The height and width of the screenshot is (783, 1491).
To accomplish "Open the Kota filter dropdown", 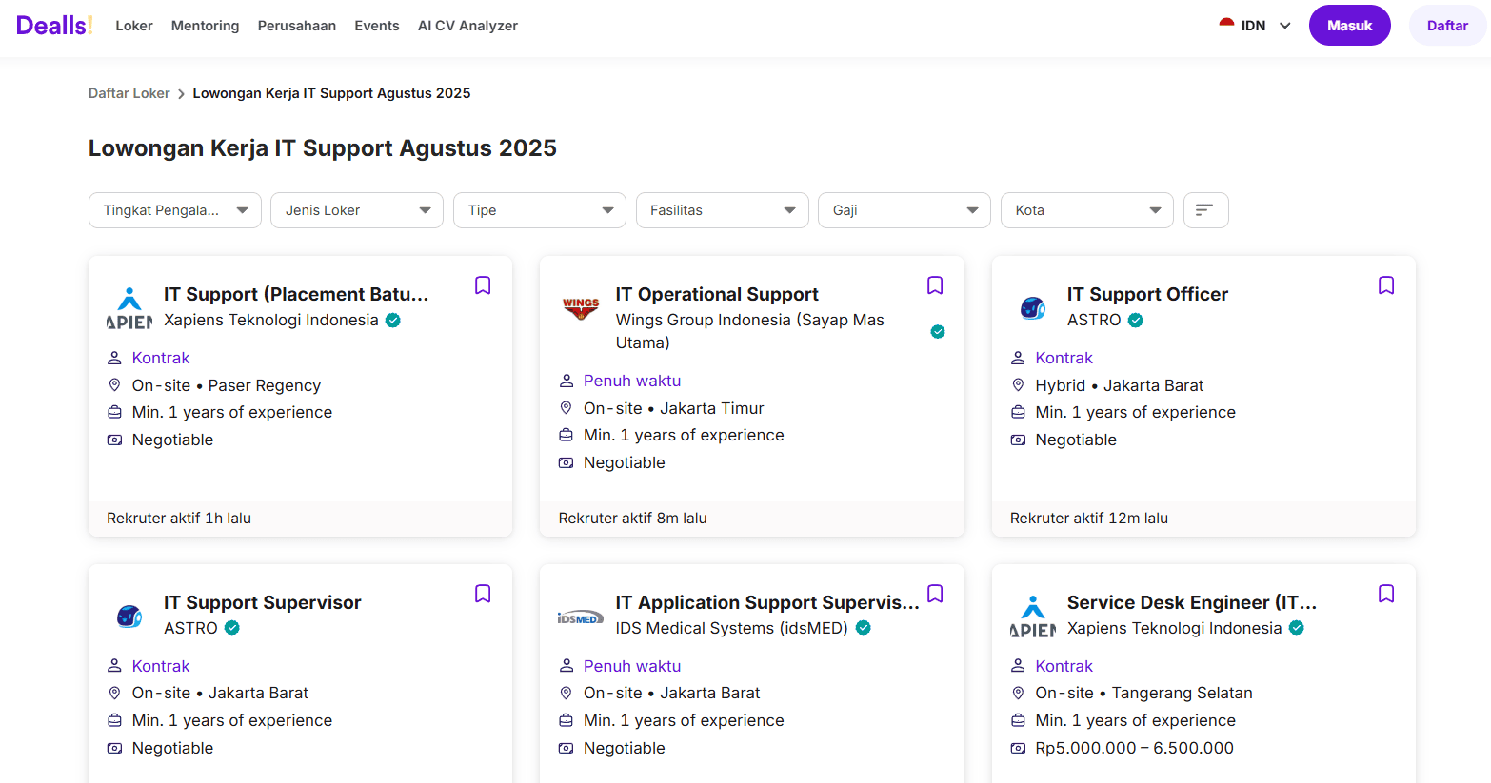I will pyautogui.click(x=1087, y=210).
